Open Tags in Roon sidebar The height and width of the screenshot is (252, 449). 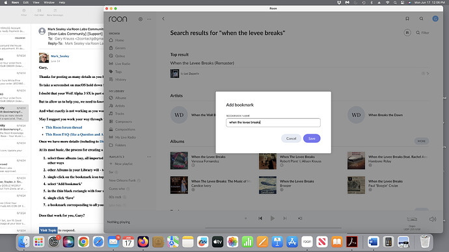click(115, 71)
